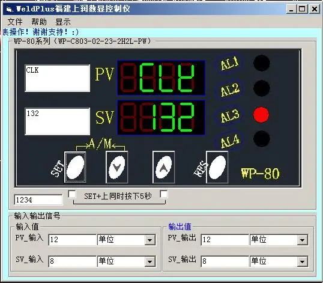Click the text box containing 132
The height and width of the screenshot is (283, 323).
tap(58, 121)
